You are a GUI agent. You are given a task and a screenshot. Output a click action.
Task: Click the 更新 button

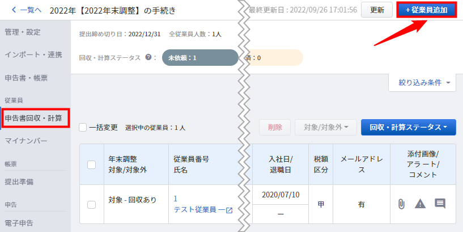pyautogui.click(x=377, y=10)
